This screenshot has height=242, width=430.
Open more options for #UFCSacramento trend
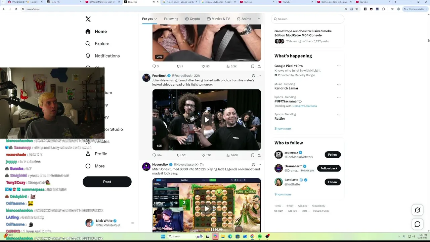[x=339, y=97]
